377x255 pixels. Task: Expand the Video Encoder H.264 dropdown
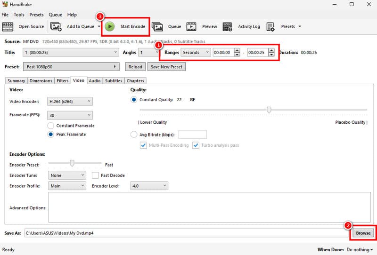70,101
